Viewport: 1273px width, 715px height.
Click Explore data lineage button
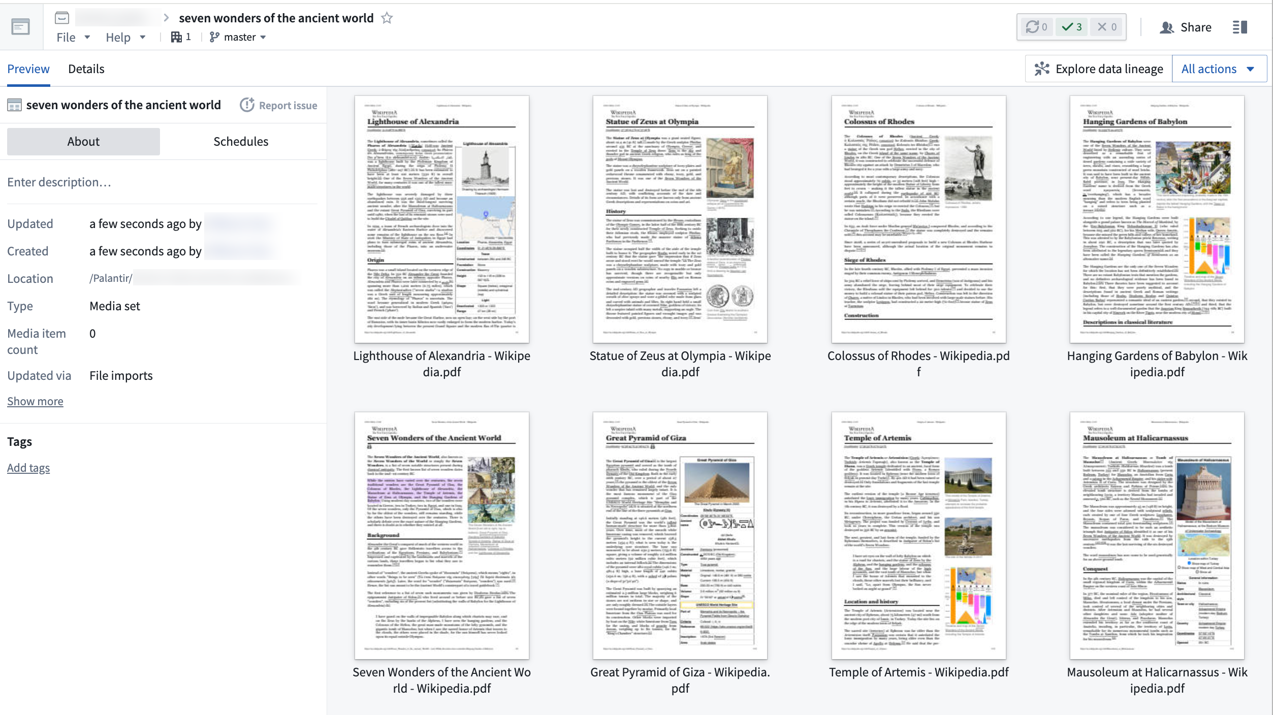pos(1099,69)
